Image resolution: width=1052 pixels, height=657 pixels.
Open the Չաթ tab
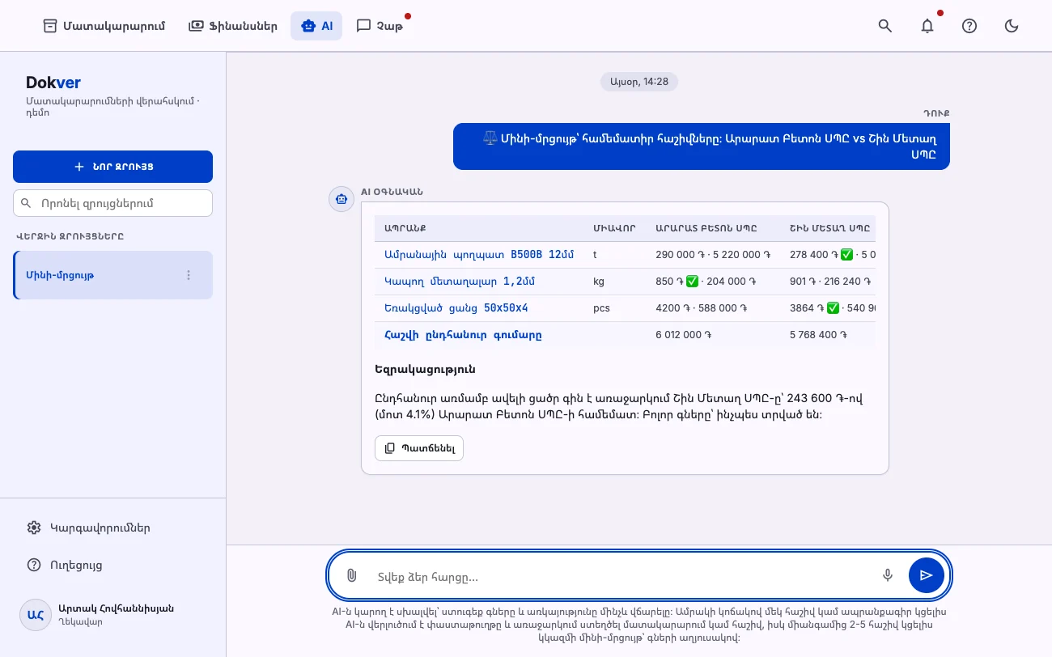380,26
